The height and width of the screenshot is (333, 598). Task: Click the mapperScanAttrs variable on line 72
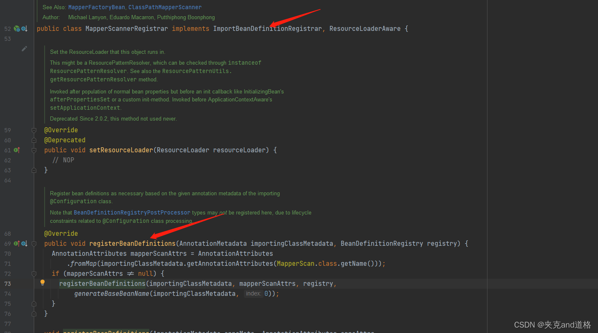pos(95,274)
